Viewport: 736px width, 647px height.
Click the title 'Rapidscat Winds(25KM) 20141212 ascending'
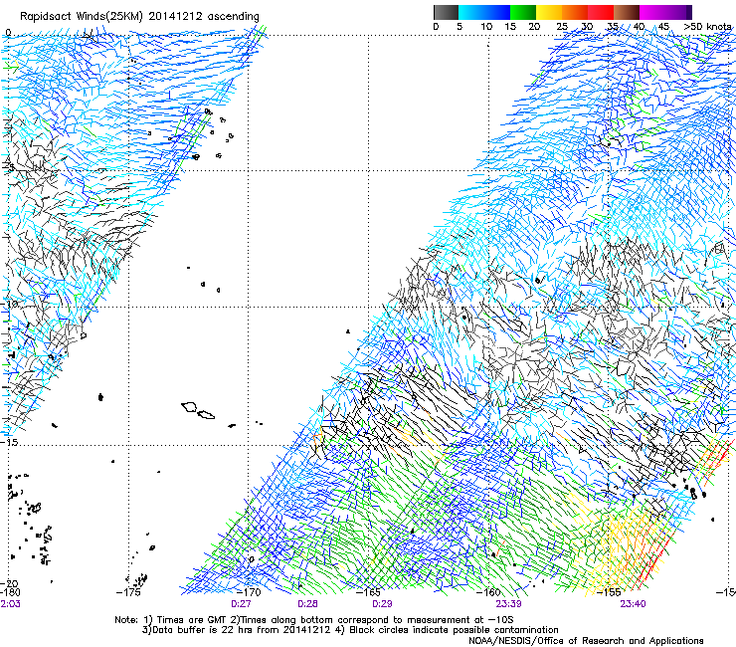click(139, 17)
